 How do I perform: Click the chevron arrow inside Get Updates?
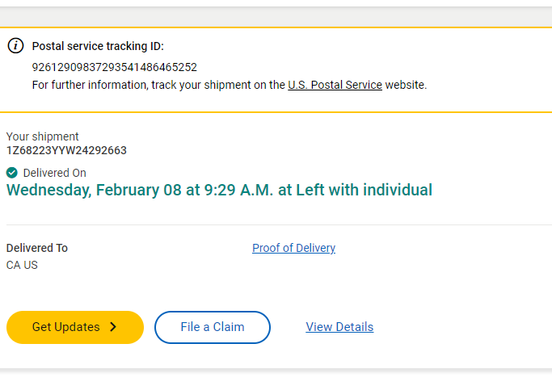point(113,327)
